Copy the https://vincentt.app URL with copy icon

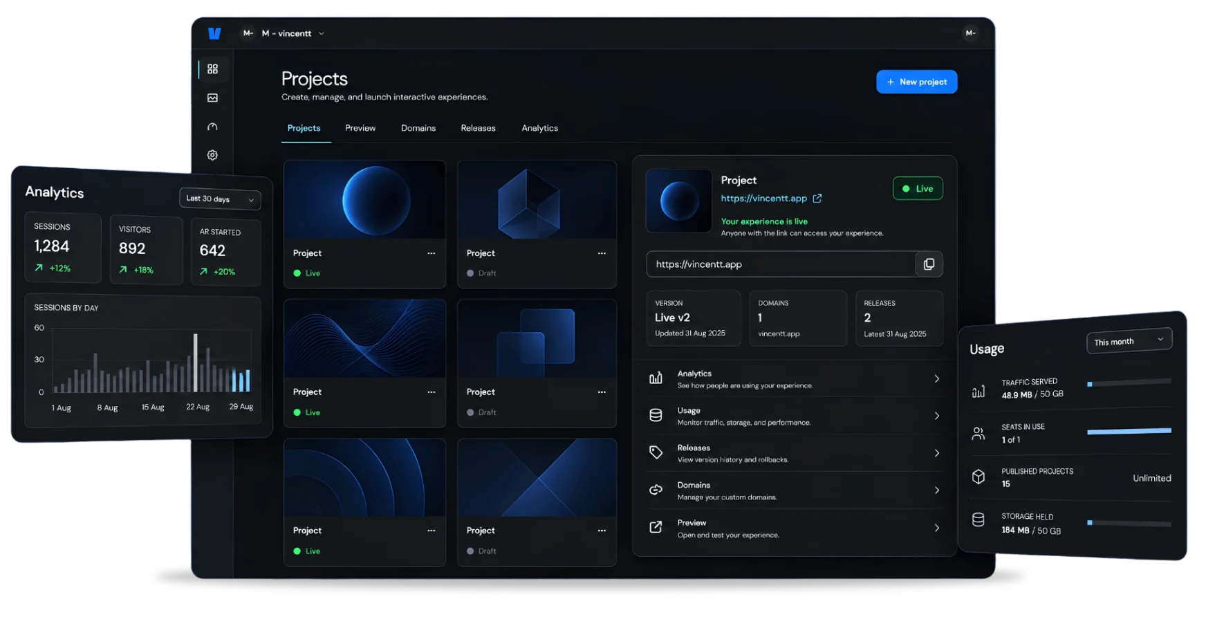929,264
